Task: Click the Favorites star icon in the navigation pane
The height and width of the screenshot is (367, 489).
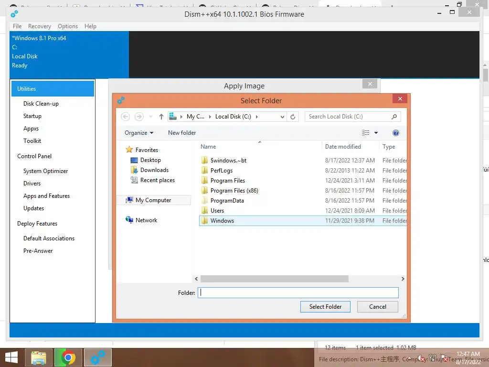Action: (x=129, y=150)
